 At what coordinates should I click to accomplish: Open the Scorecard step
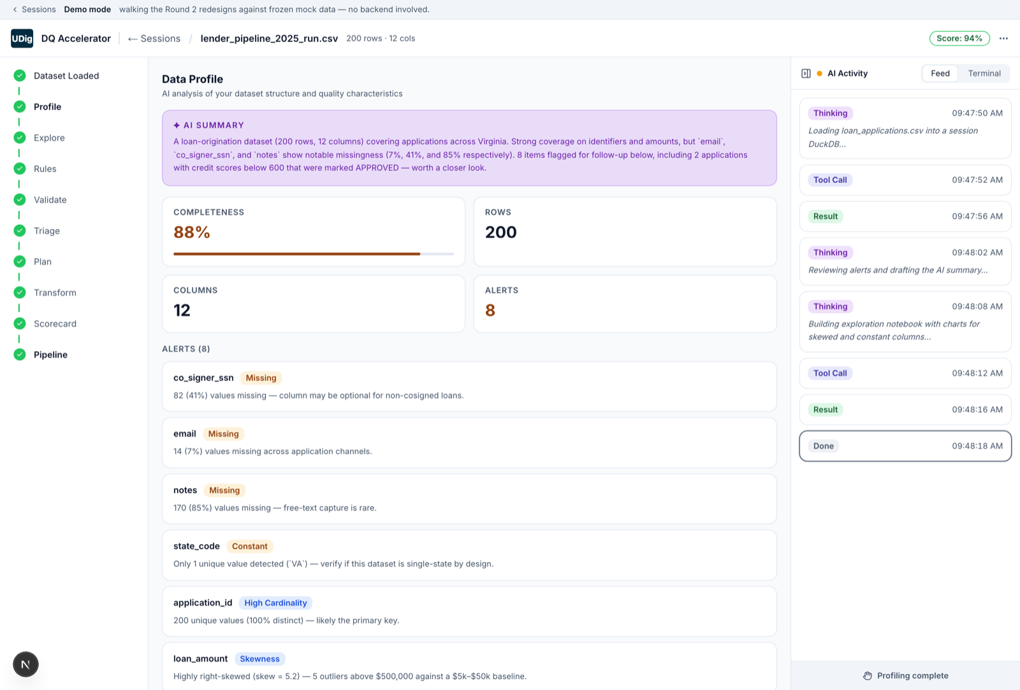point(55,324)
